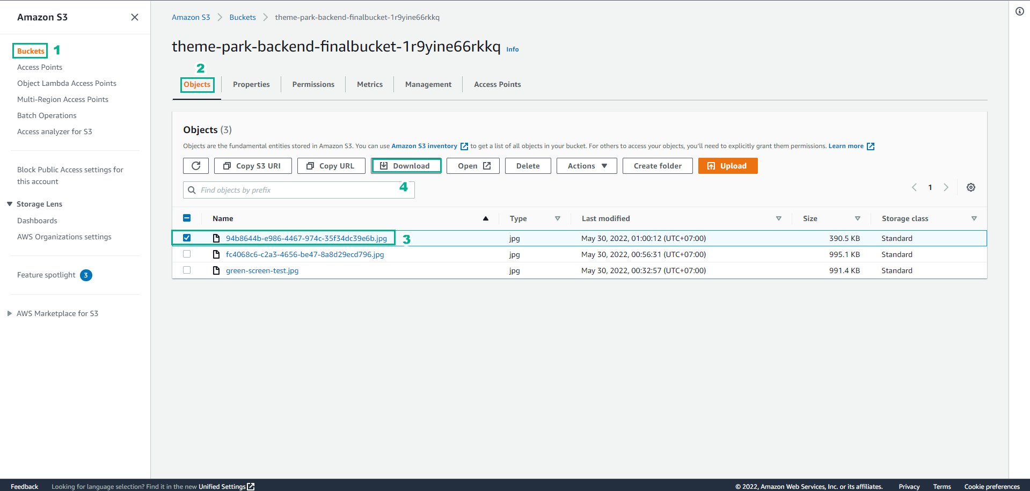Viewport: 1030px width, 491px height.
Task: Check the green-screen-test.jpg checkbox
Action: pos(187,270)
